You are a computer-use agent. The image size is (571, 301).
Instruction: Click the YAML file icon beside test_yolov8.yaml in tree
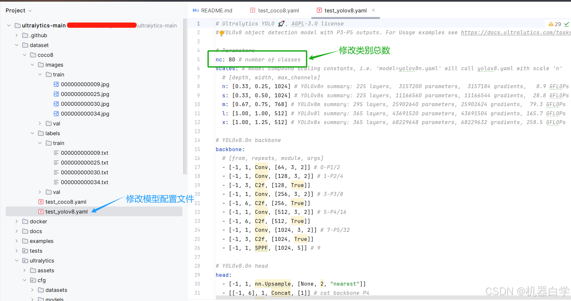(x=41, y=212)
